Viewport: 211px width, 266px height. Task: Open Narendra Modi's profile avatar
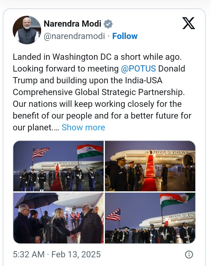point(27,30)
